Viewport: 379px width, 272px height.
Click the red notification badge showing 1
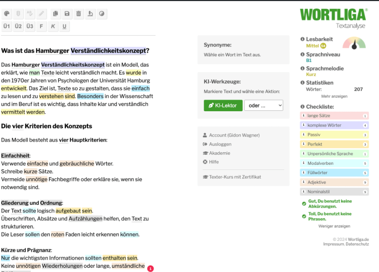[150, 268]
